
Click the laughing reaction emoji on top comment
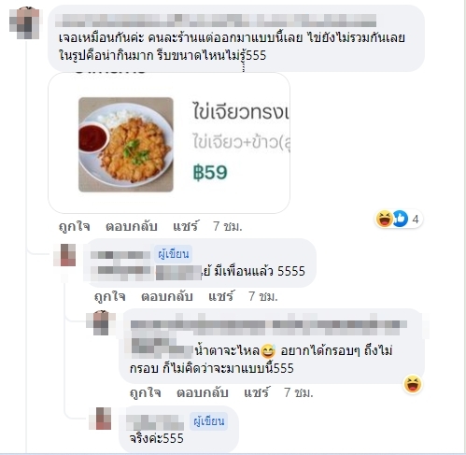(384, 219)
